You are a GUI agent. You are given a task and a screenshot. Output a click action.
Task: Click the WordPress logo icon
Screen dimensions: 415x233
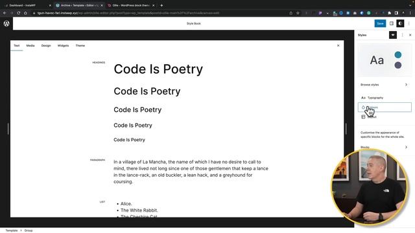coord(6,23)
